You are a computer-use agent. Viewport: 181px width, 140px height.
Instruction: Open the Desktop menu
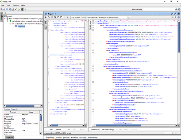coord(16,5)
